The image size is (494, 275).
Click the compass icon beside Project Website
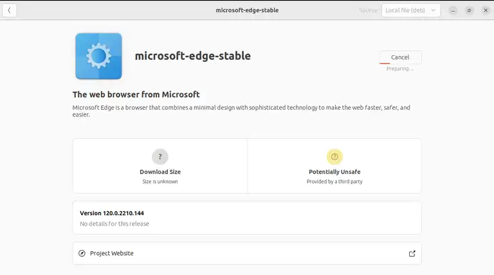(82, 253)
